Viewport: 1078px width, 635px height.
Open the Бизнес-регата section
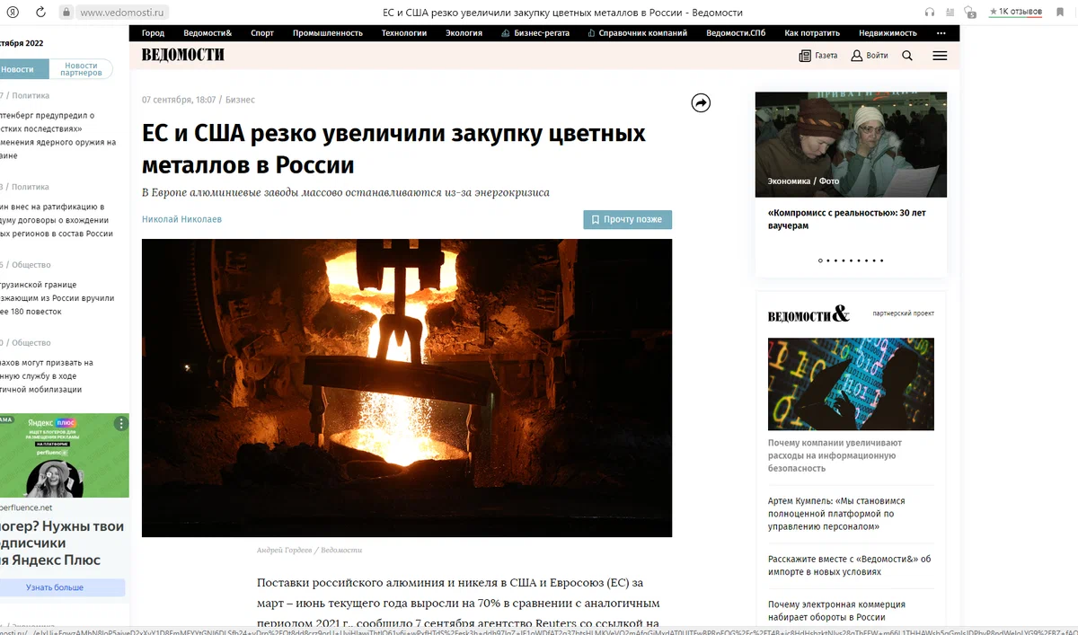coord(535,33)
